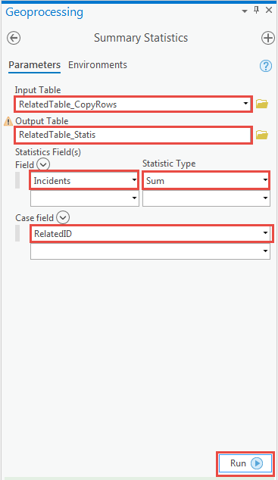Open the empty second case field dropdown
Screen dimensions: 278x480
click(x=150, y=251)
